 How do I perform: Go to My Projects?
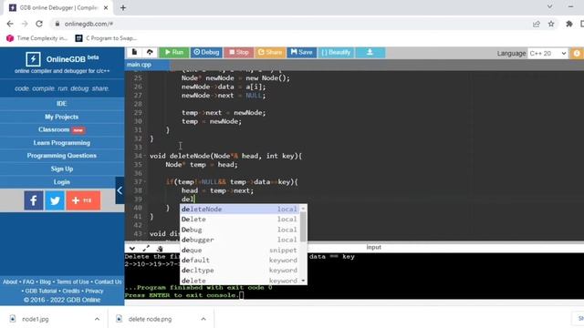62,117
